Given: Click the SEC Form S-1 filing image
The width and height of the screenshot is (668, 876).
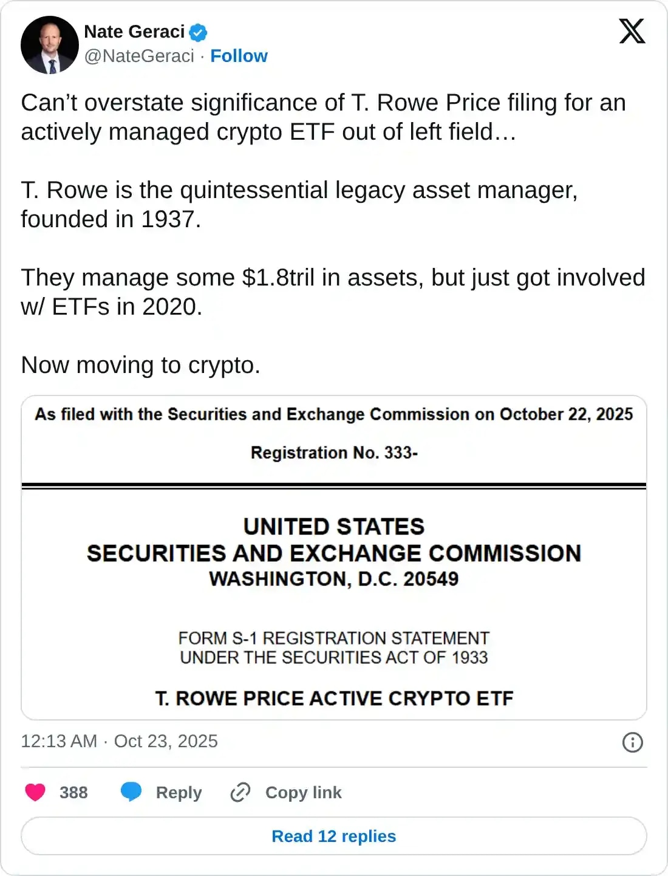Looking at the screenshot, I should [334, 556].
